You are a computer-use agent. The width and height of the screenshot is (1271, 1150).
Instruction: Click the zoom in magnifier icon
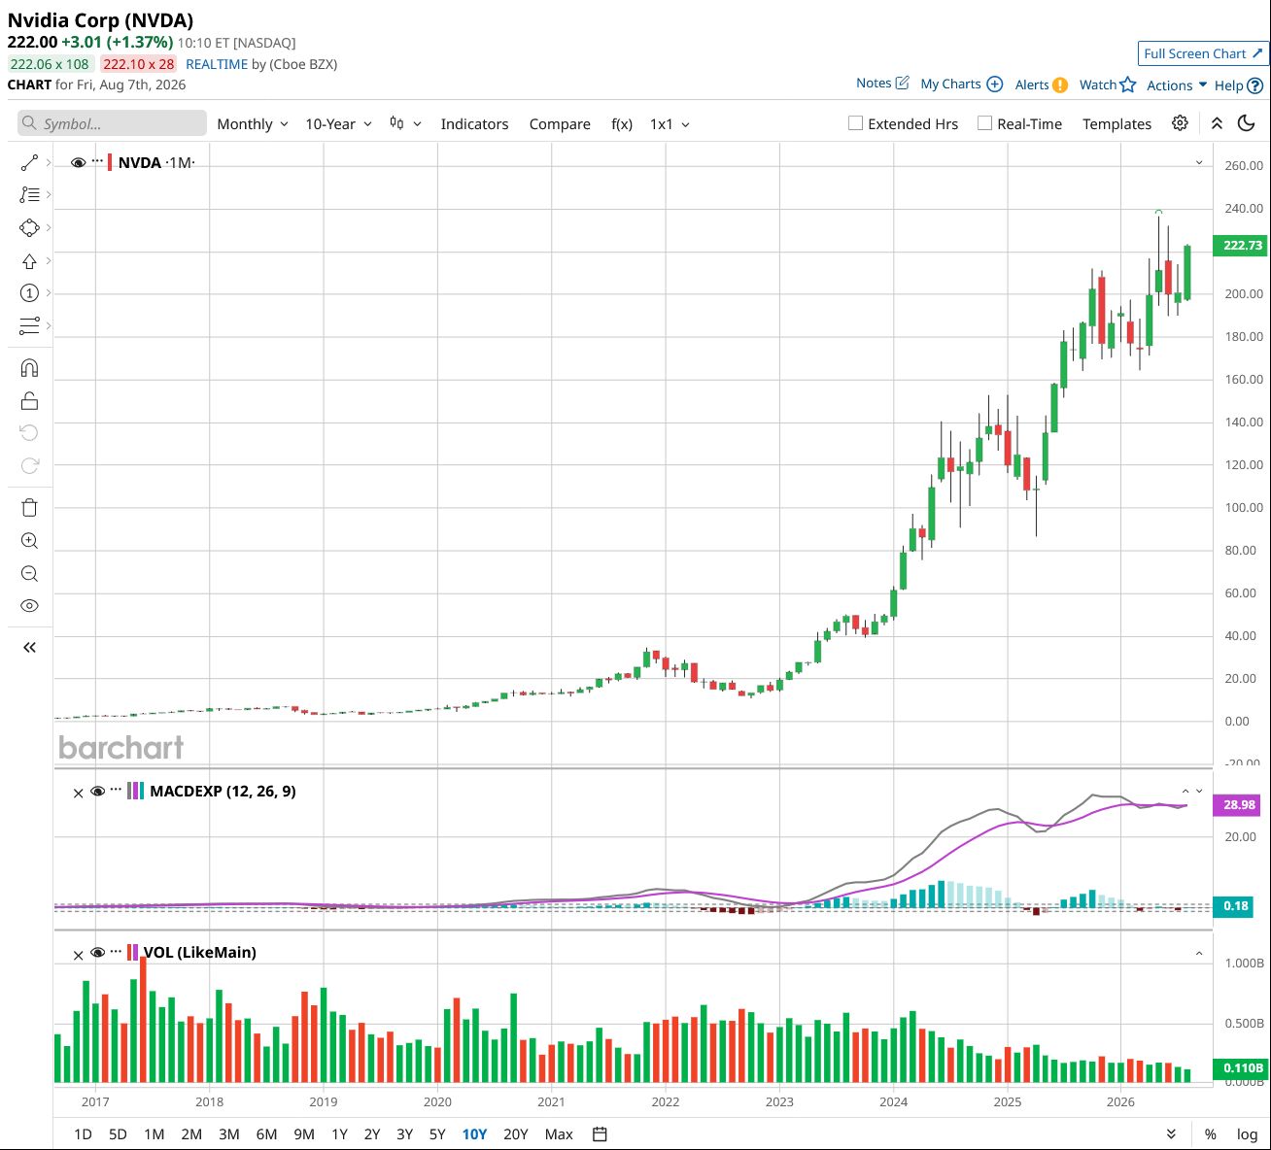click(x=29, y=541)
